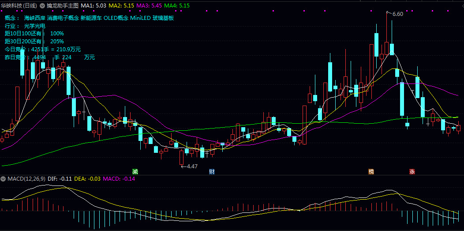Open dropdown arrow beside 擒龙助手主图
This screenshot has height=231, width=464.
click(x=42, y=6)
